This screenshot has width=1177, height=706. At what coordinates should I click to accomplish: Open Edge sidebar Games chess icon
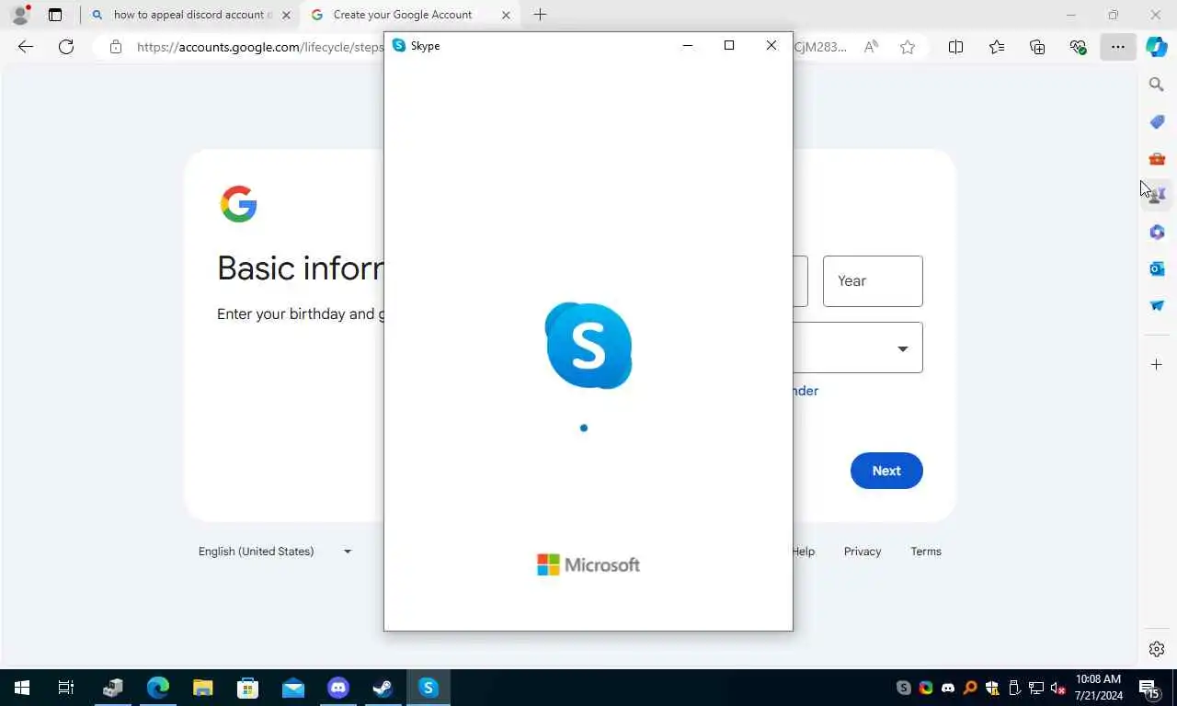pos(1157,195)
